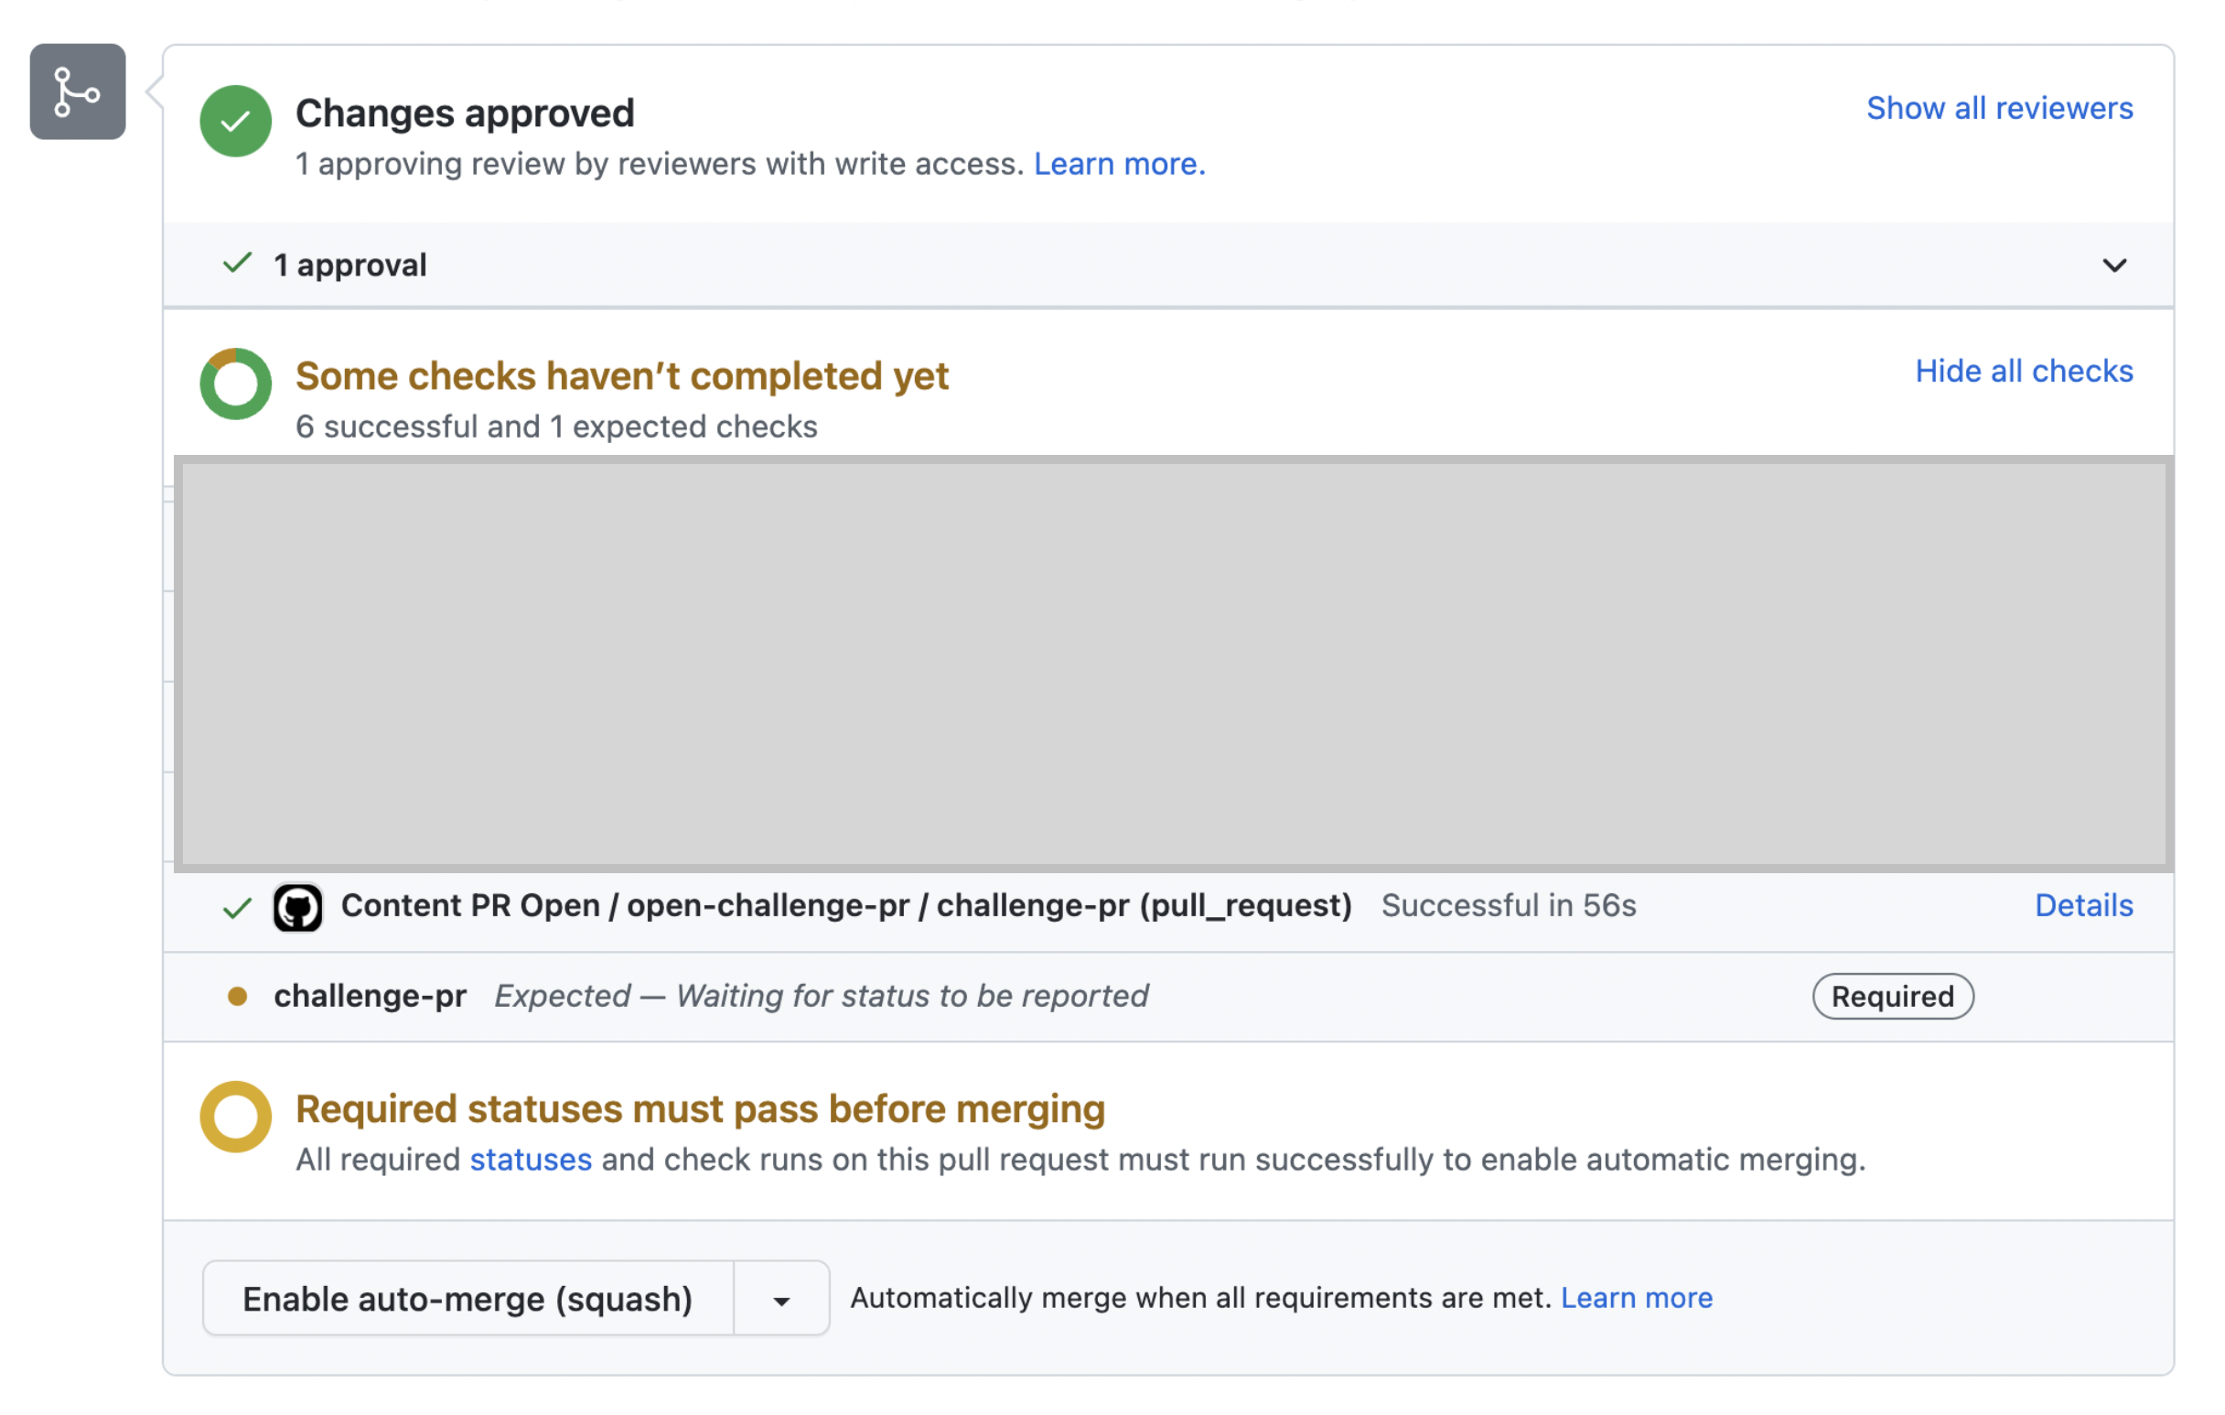The height and width of the screenshot is (1415, 2225).
Task: Click Learn more next to auto-merge description
Action: [x=1637, y=1298]
